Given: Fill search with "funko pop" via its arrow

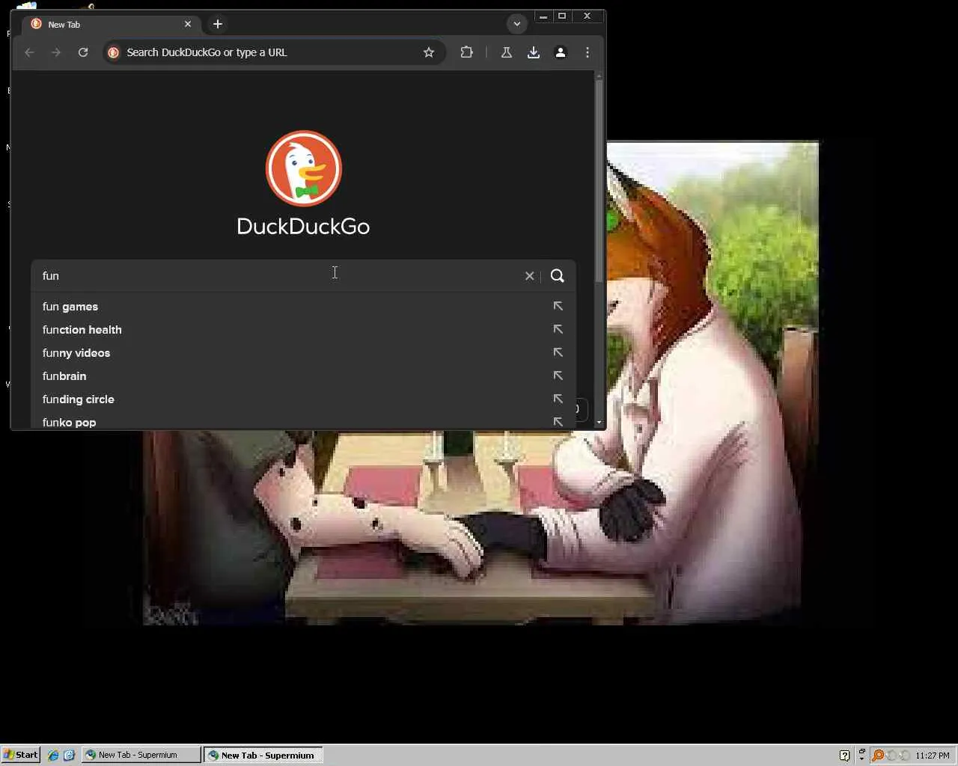Looking at the screenshot, I should click(x=558, y=422).
